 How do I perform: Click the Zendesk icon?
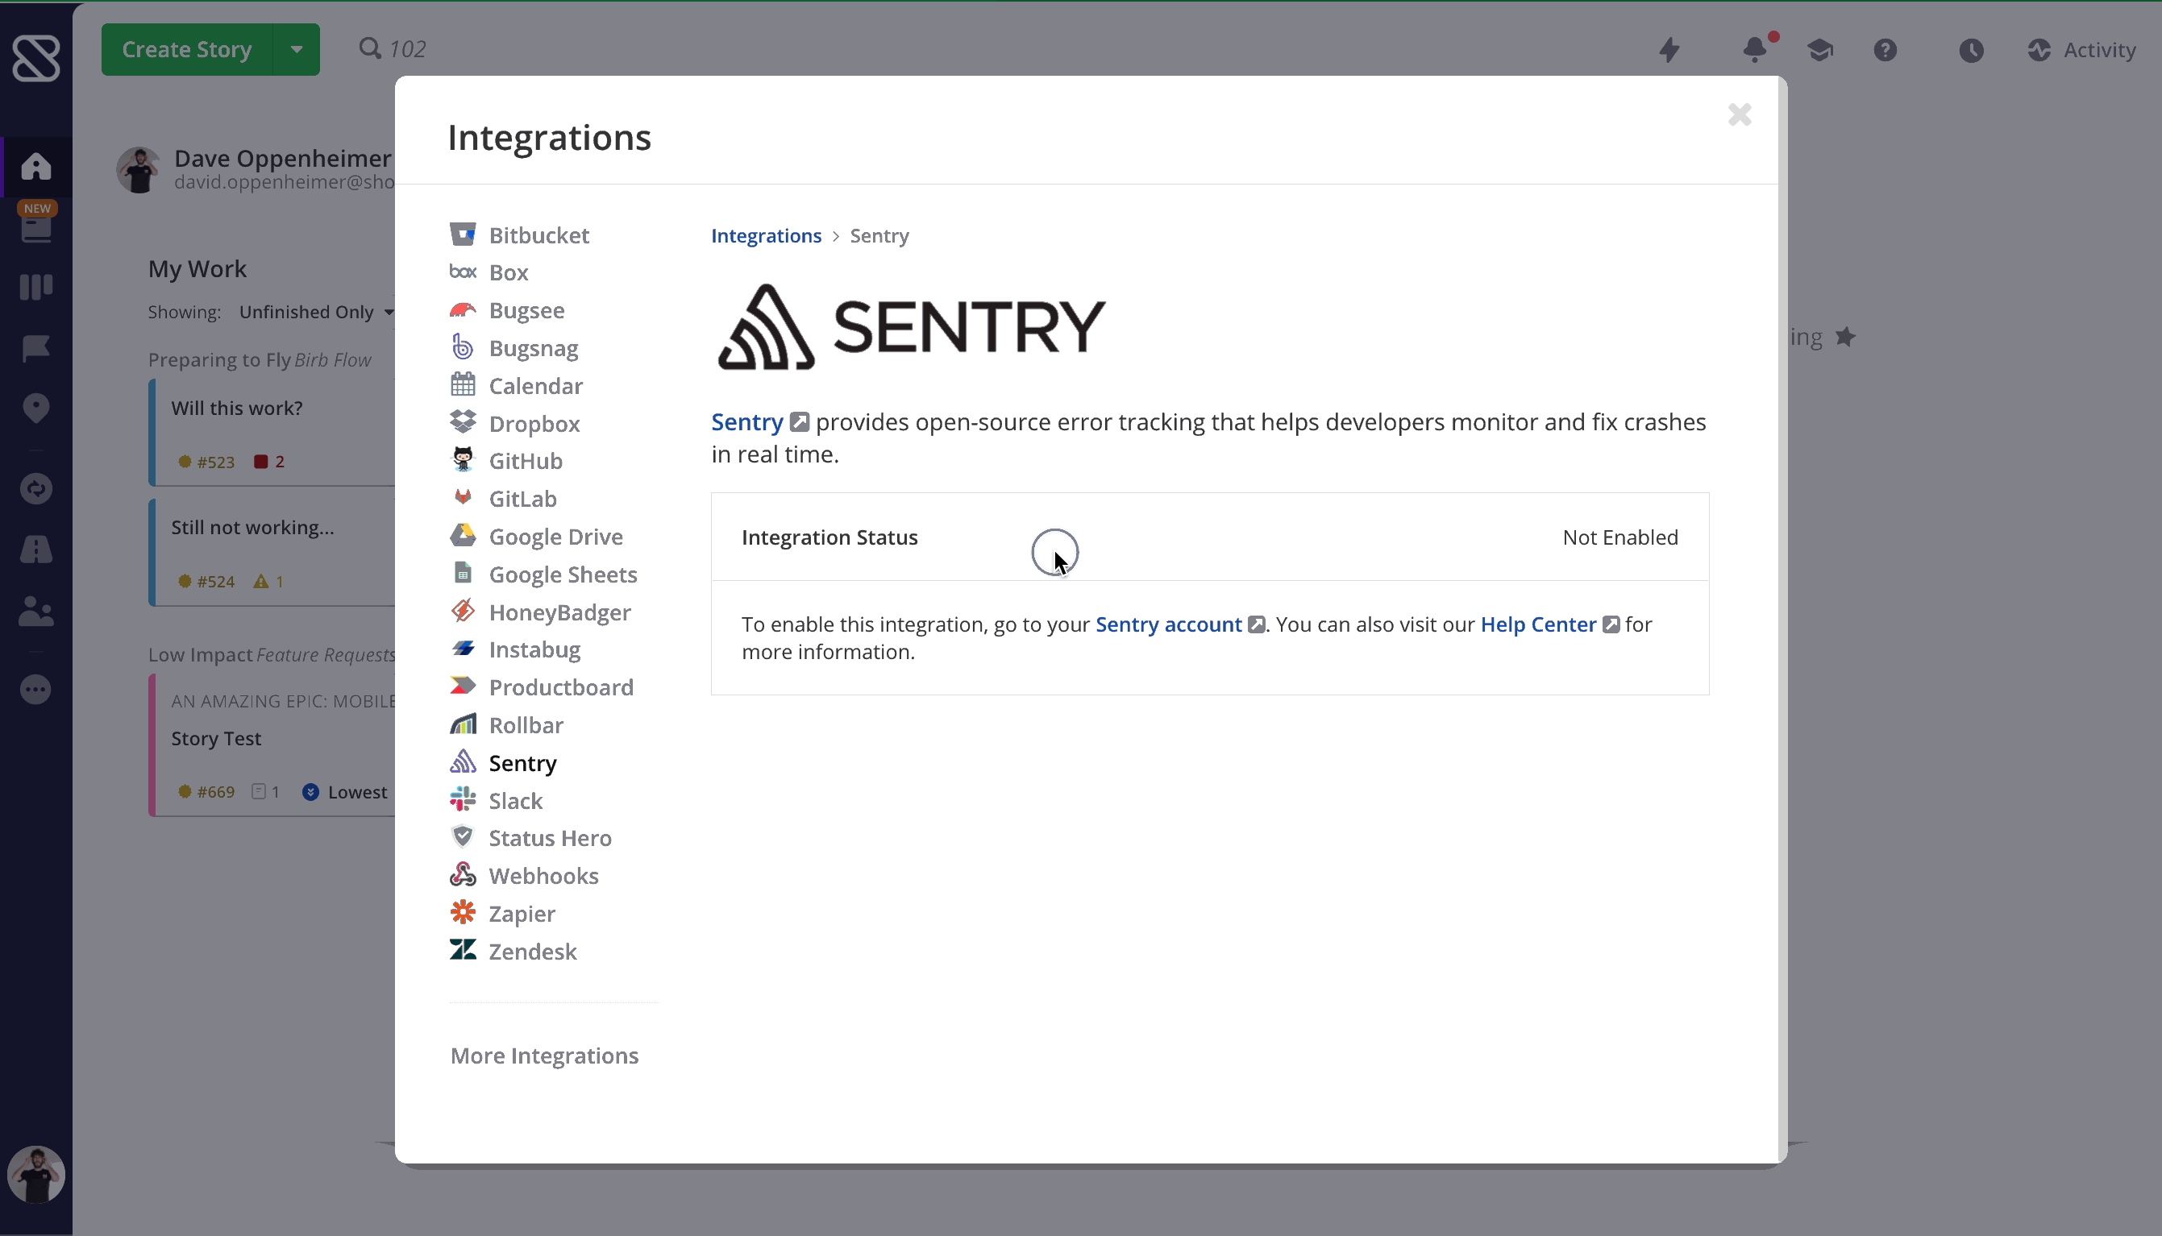click(x=463, y=950)
